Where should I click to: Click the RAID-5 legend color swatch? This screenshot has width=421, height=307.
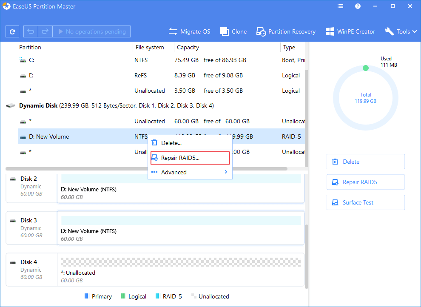pyautogui.click(x=157, y=296)
